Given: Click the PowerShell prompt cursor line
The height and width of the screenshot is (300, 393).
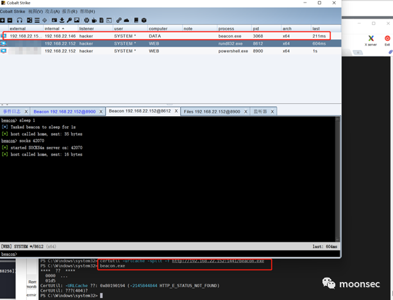Looking at the screenshot, I should [x=72, y=296].
